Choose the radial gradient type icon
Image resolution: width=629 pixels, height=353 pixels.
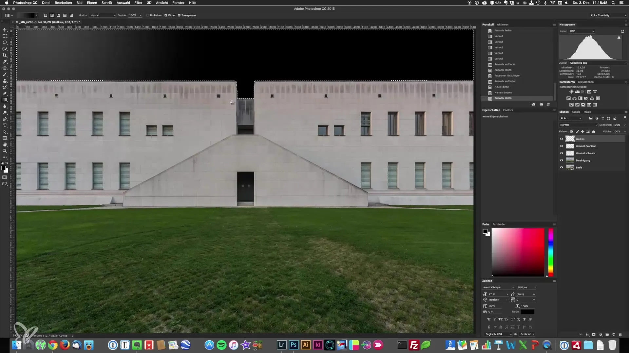pyautogui.click(x=52, y=15)
